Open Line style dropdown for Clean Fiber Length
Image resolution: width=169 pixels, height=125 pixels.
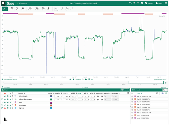pos(67,99)
